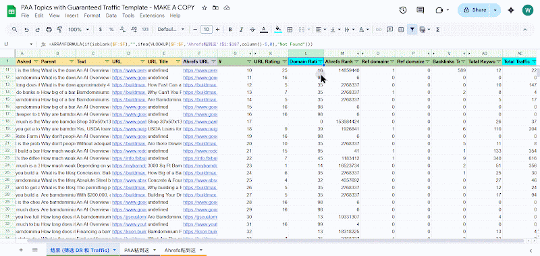Open filter on Total Traffic column
The height and width of the screenshot is (256, 540).
click(534, 61)
